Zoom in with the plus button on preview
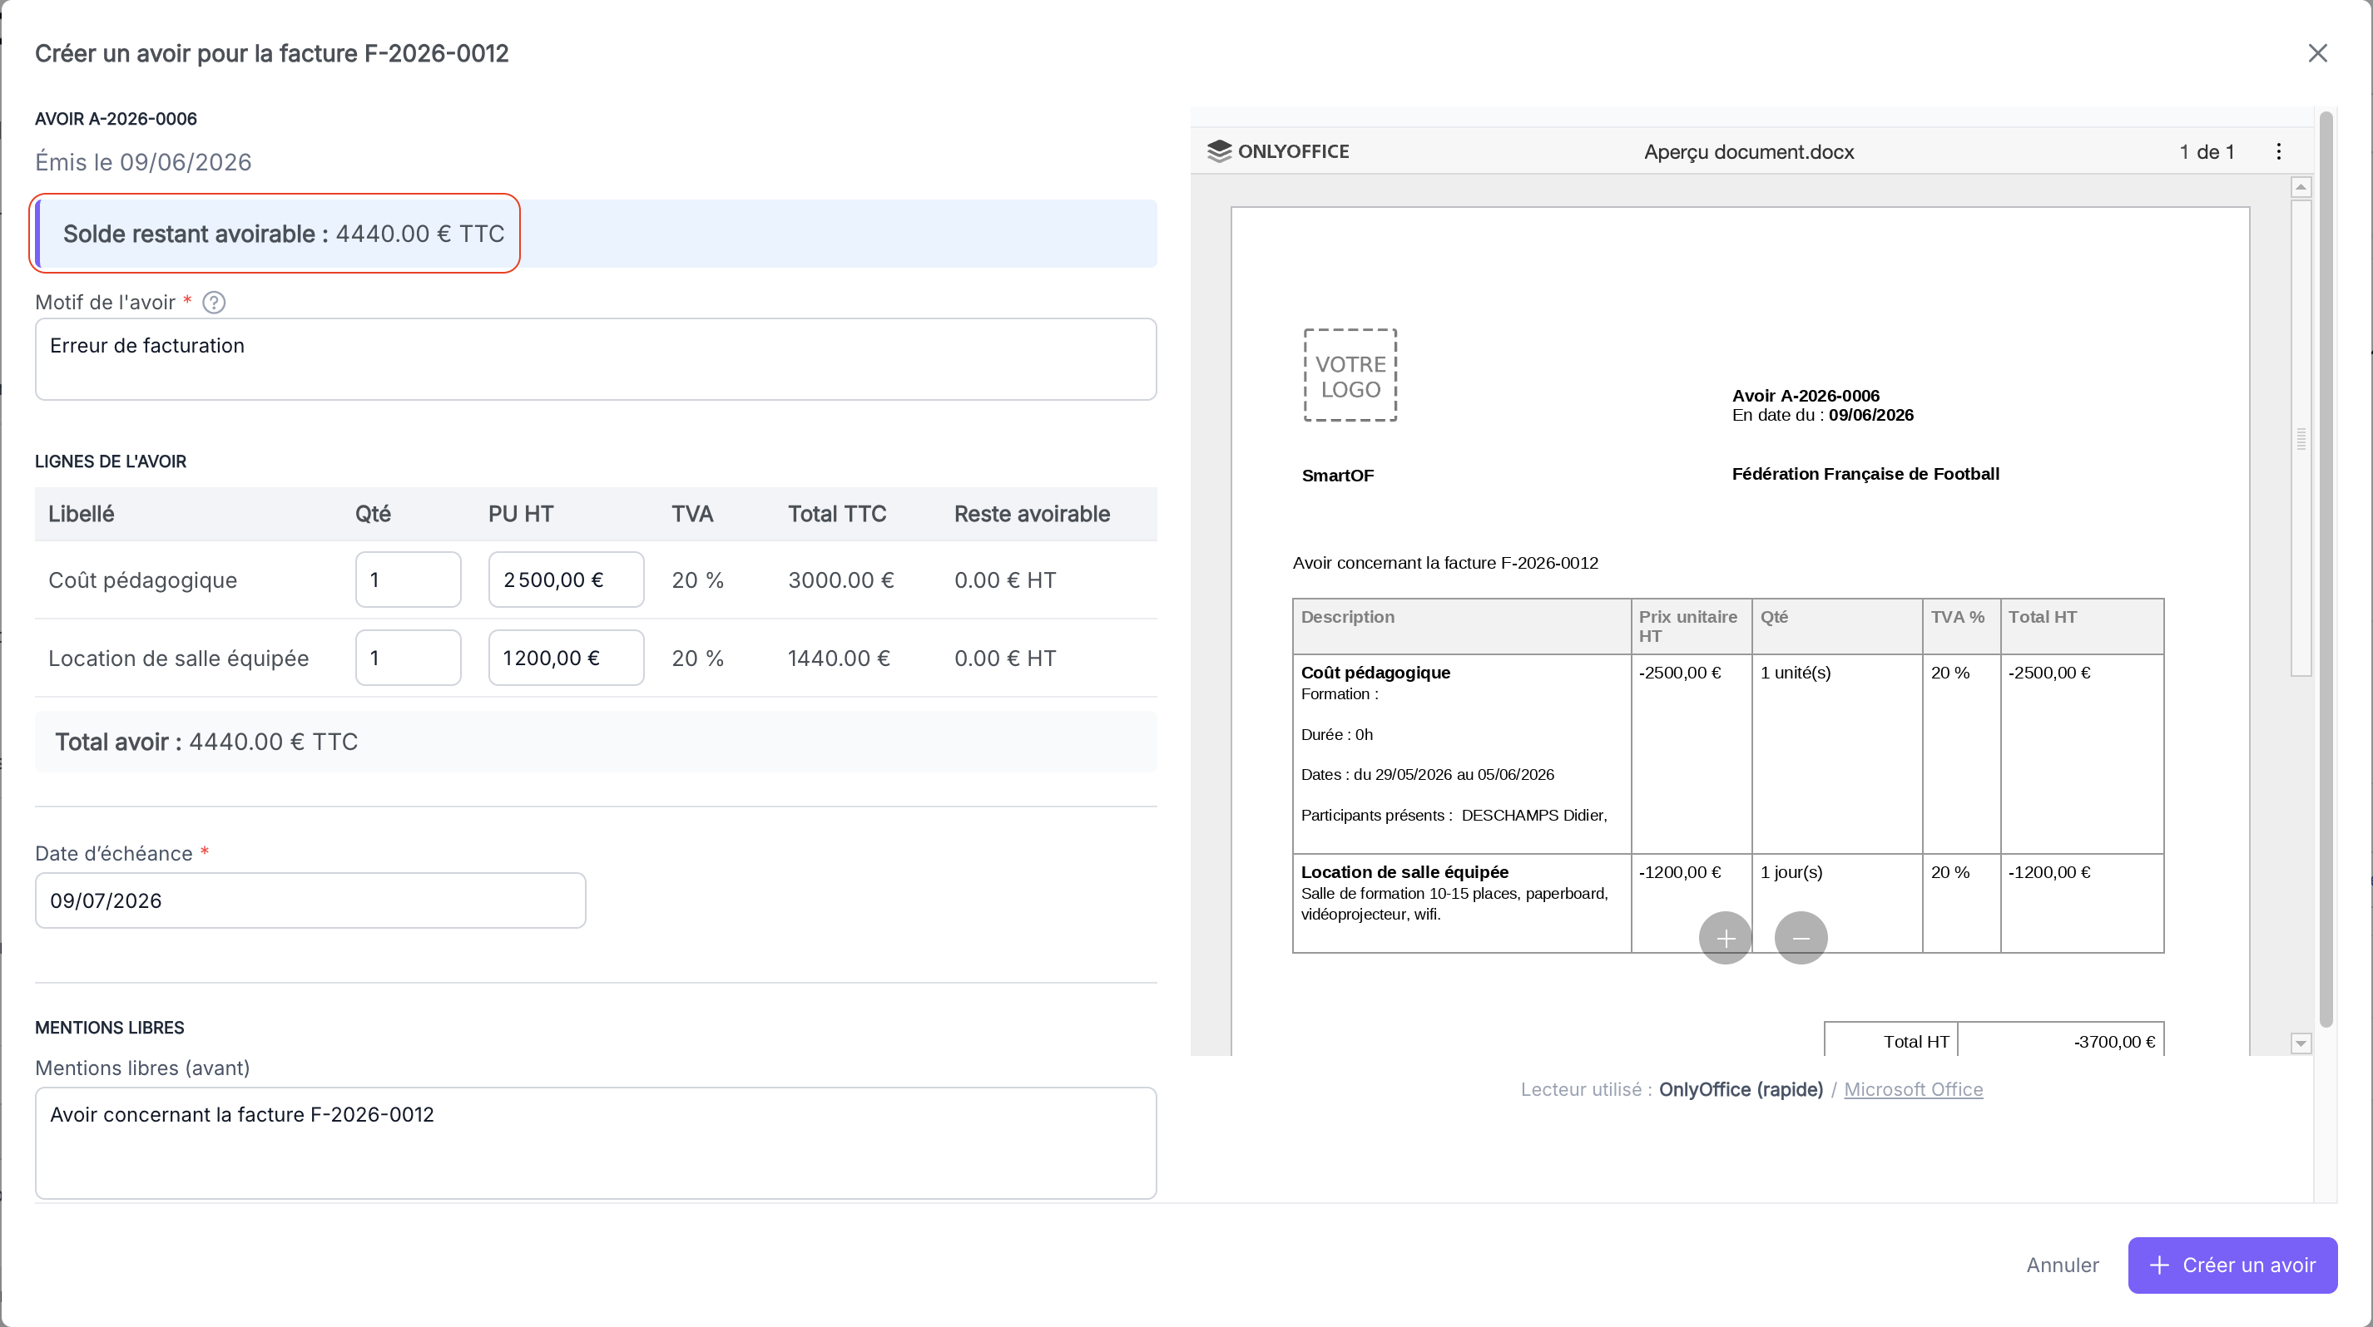The height and width of the screenshot is (1327, 2373). coord(1726,938)
